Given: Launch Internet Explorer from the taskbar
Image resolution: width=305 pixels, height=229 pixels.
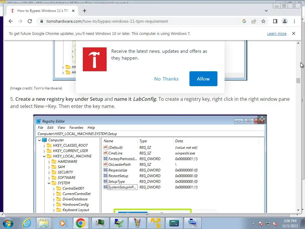Looking at the screenshot, I should coord(26,223).
